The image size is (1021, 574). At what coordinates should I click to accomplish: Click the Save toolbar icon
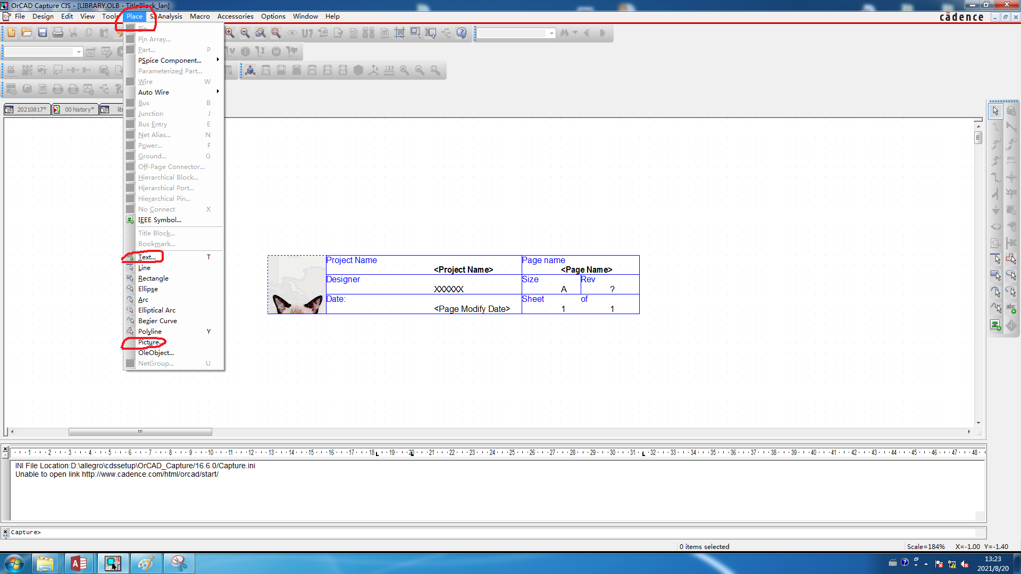pyautogui.click(x=42, y=33)
